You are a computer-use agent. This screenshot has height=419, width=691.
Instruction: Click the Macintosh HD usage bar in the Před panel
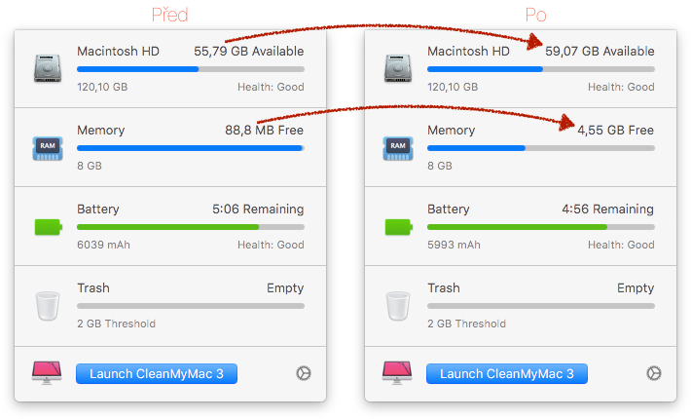click(190, 69)
